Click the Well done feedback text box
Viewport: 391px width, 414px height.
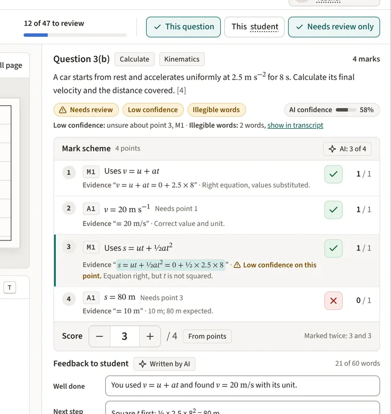tap(242, 386)
